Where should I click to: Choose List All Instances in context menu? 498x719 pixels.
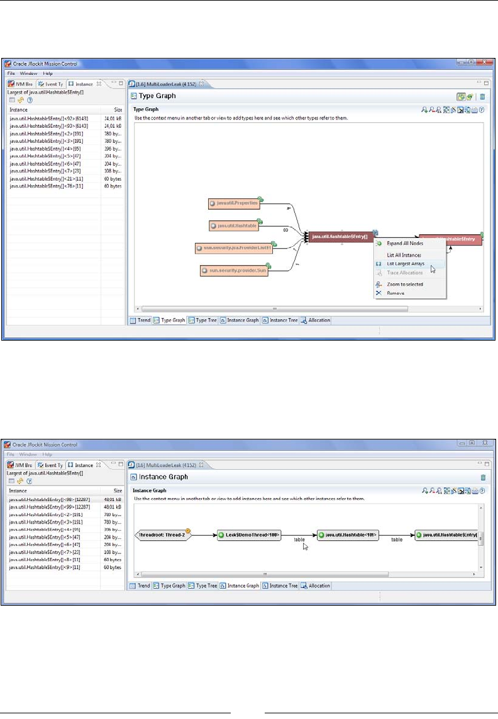[x=409, y=255]
